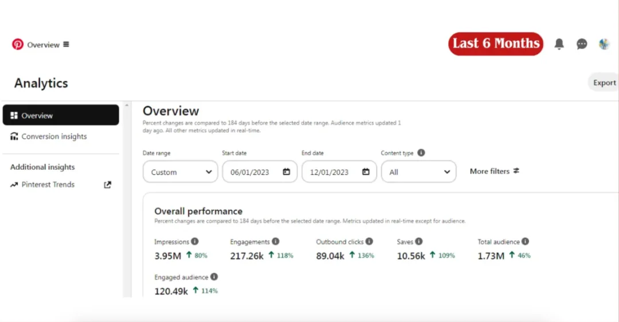The height and width of the screenshot is (322, 619).
Task: Click the 109% saves change indicator
Action: 442,256
